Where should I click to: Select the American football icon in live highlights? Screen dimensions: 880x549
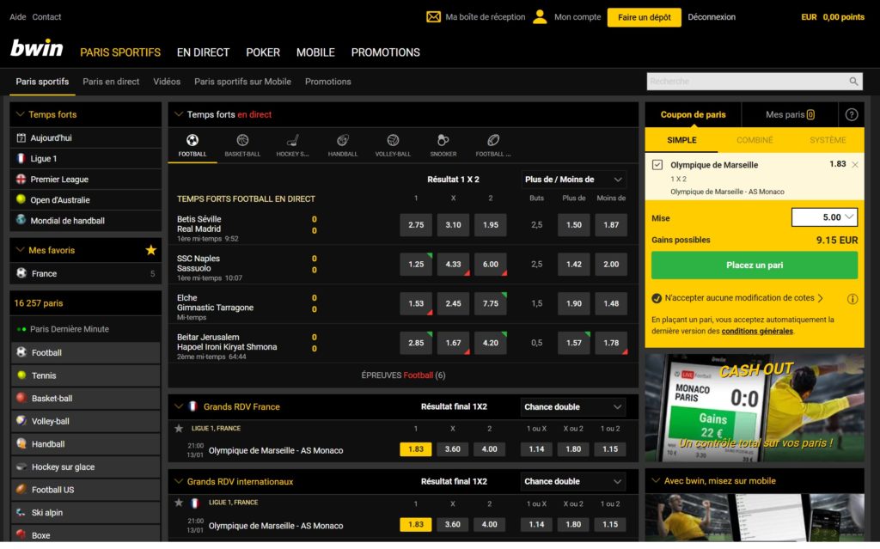click(x=492, y=140)
